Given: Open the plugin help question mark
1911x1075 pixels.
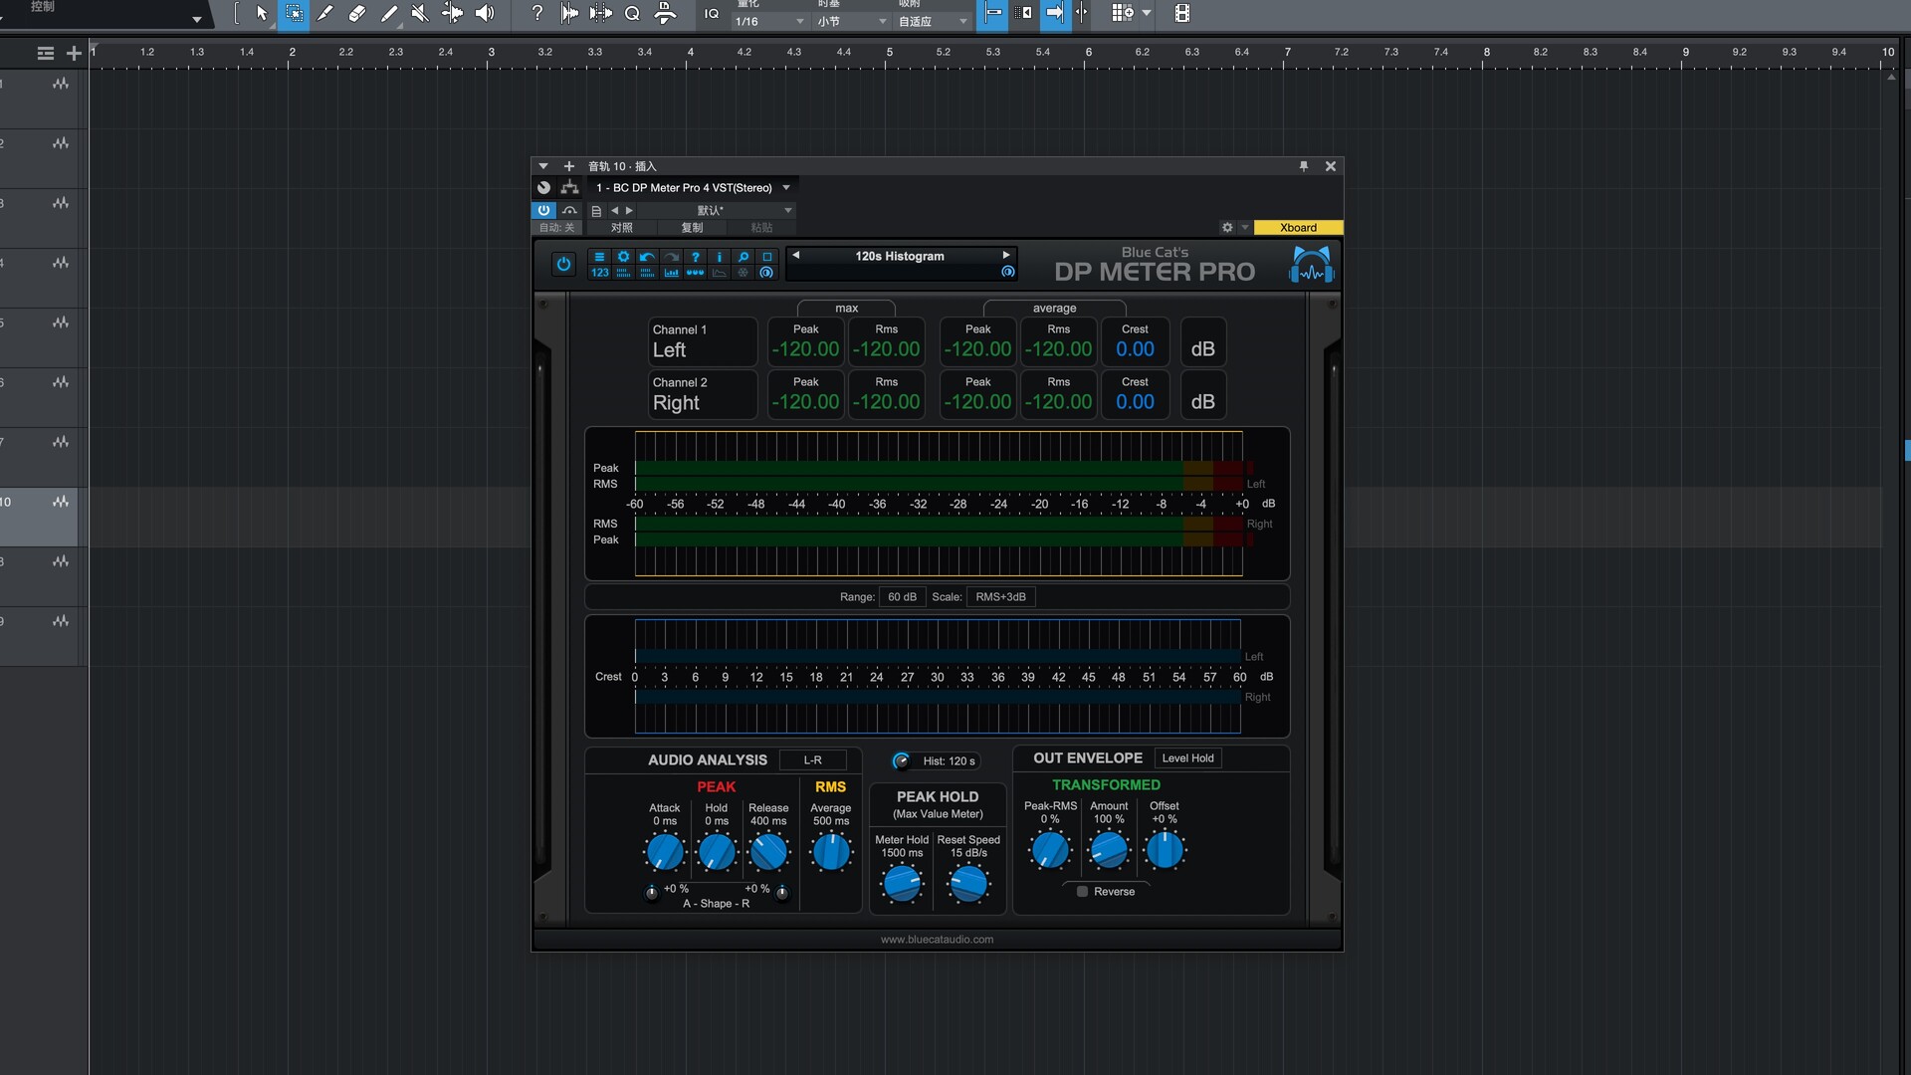Looking at the screenshot, I should (x=695, y=257).
